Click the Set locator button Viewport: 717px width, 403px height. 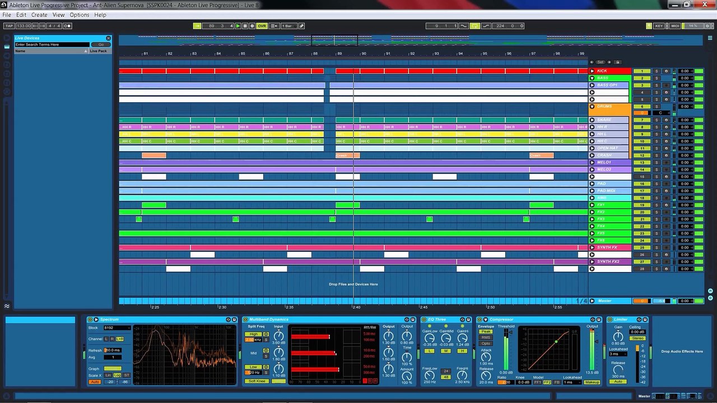[600, 62]
